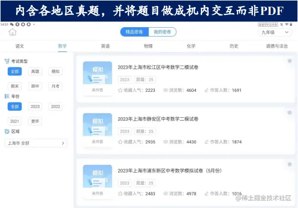The image size is (298, 208).
Task: Filter papers by 更早 years
Action: tap(35, 121)
